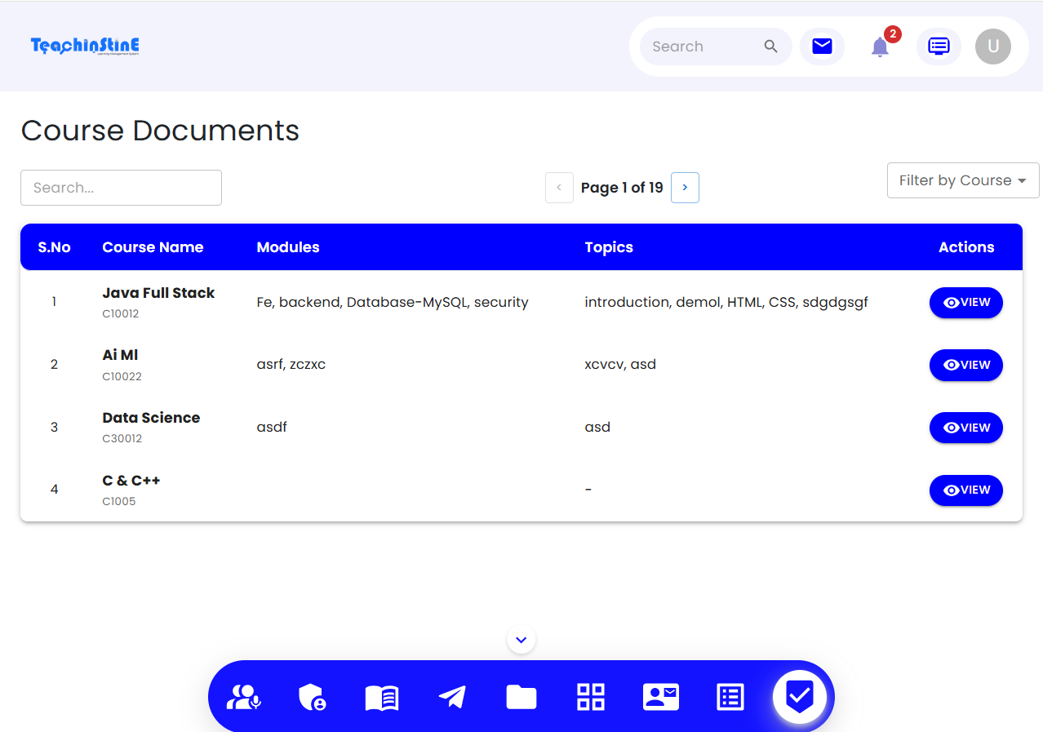Open the folder icon in bottom dock
The image size is (1043, 732).
pyautogui.click(x=521, y=697)
